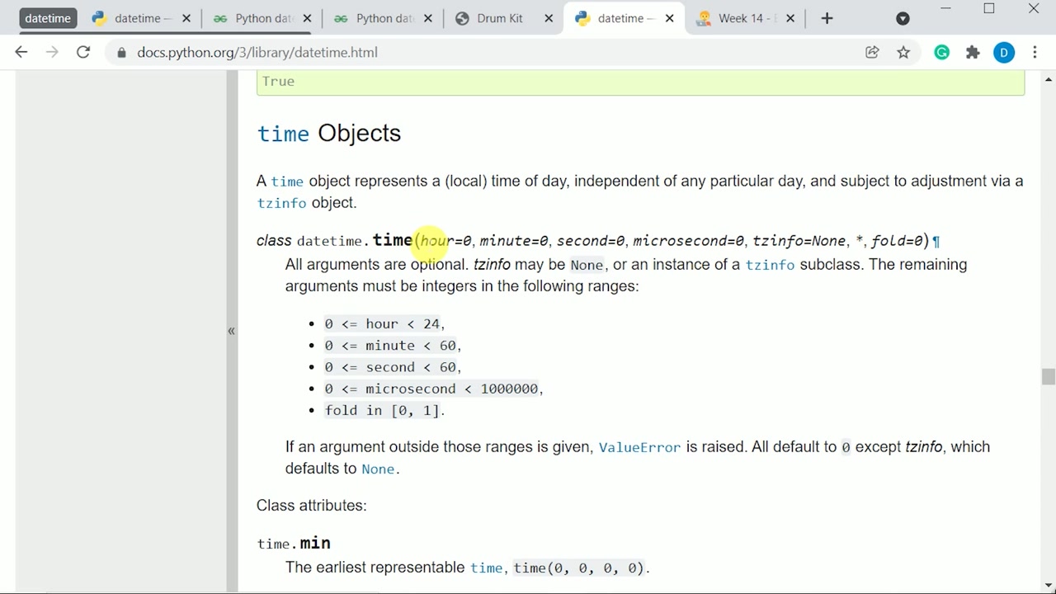The width and height of the screenshot is (1056, 594).
Task: Bookmark page with star icon
Action: tap(903, 53)
